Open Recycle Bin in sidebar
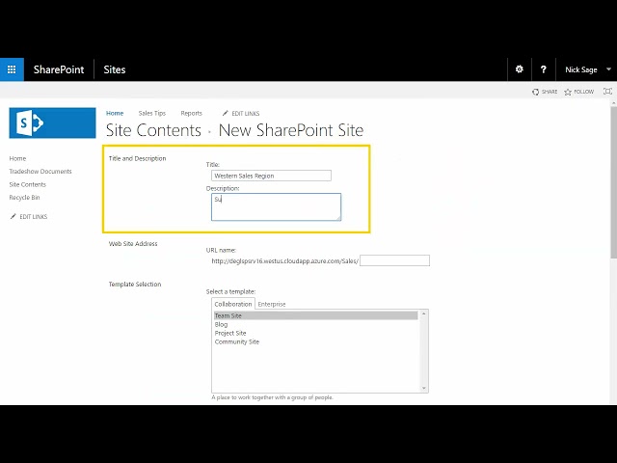Screen dimensions: 617x463 [x=24, y=198]
